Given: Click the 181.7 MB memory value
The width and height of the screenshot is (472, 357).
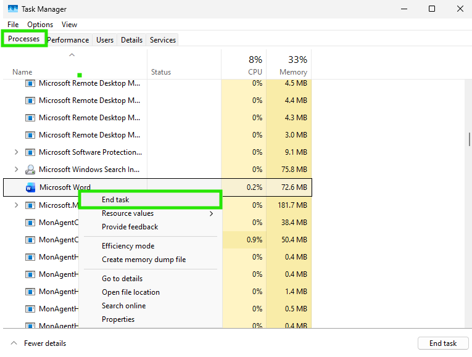Looking at the screenshot, I should [x=292, y=205].
